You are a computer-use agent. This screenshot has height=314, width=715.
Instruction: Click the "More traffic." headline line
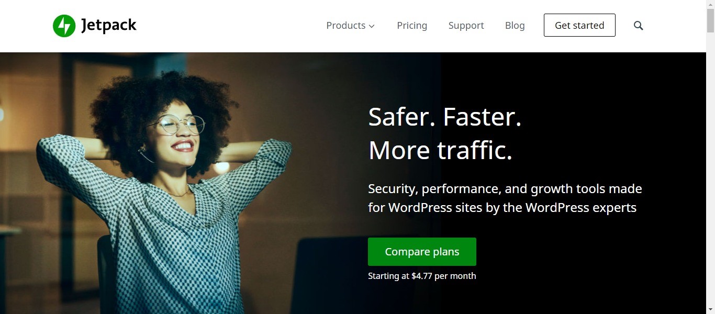pos(440,151)
